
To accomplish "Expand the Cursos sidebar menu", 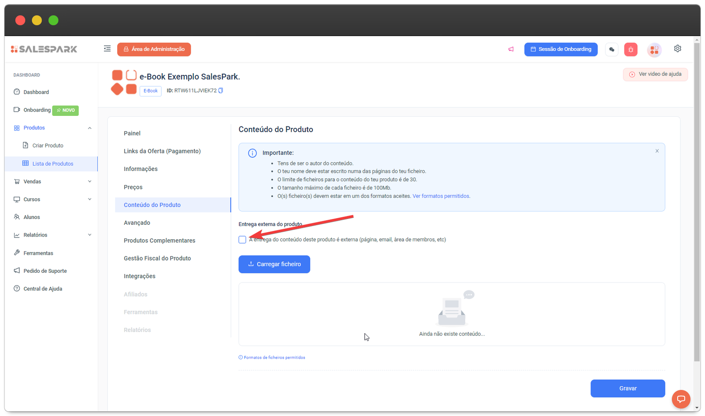I will click(89, 199).
